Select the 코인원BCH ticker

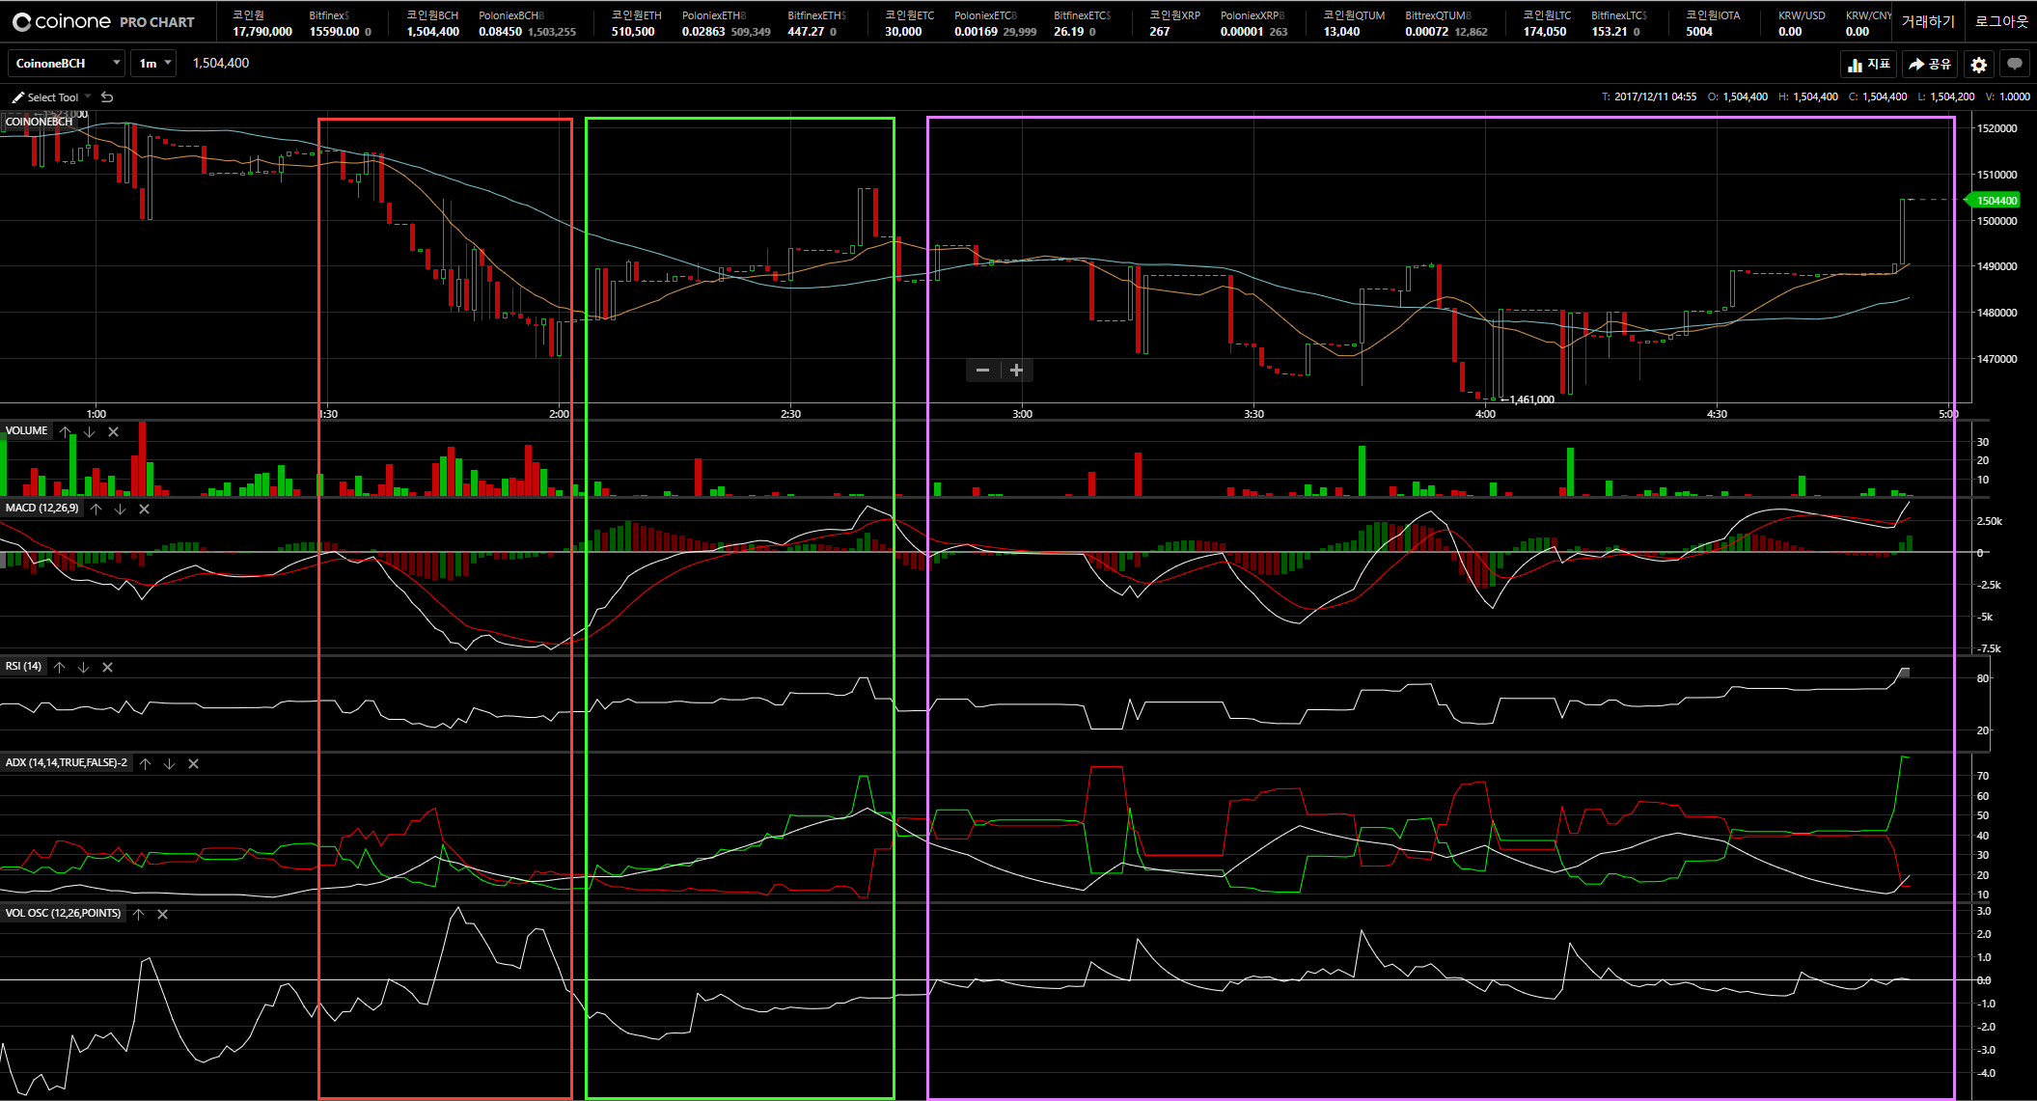click(x=432, y=23)
